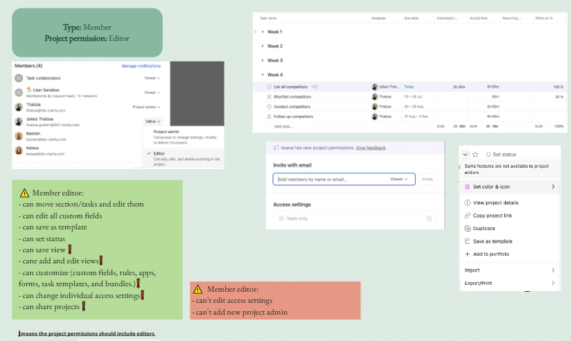Click the Task collaborators group avatar
The height and width of the screenshot is (341, 571).
pos(19,78)
